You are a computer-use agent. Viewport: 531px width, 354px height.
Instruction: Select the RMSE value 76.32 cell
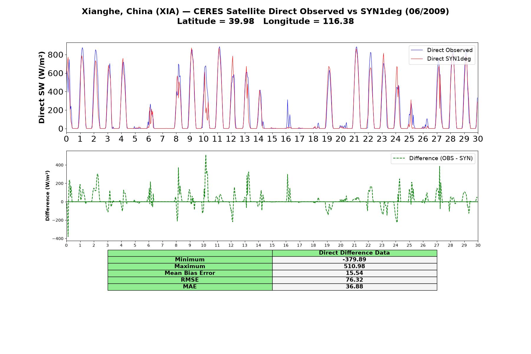point(355,280)
